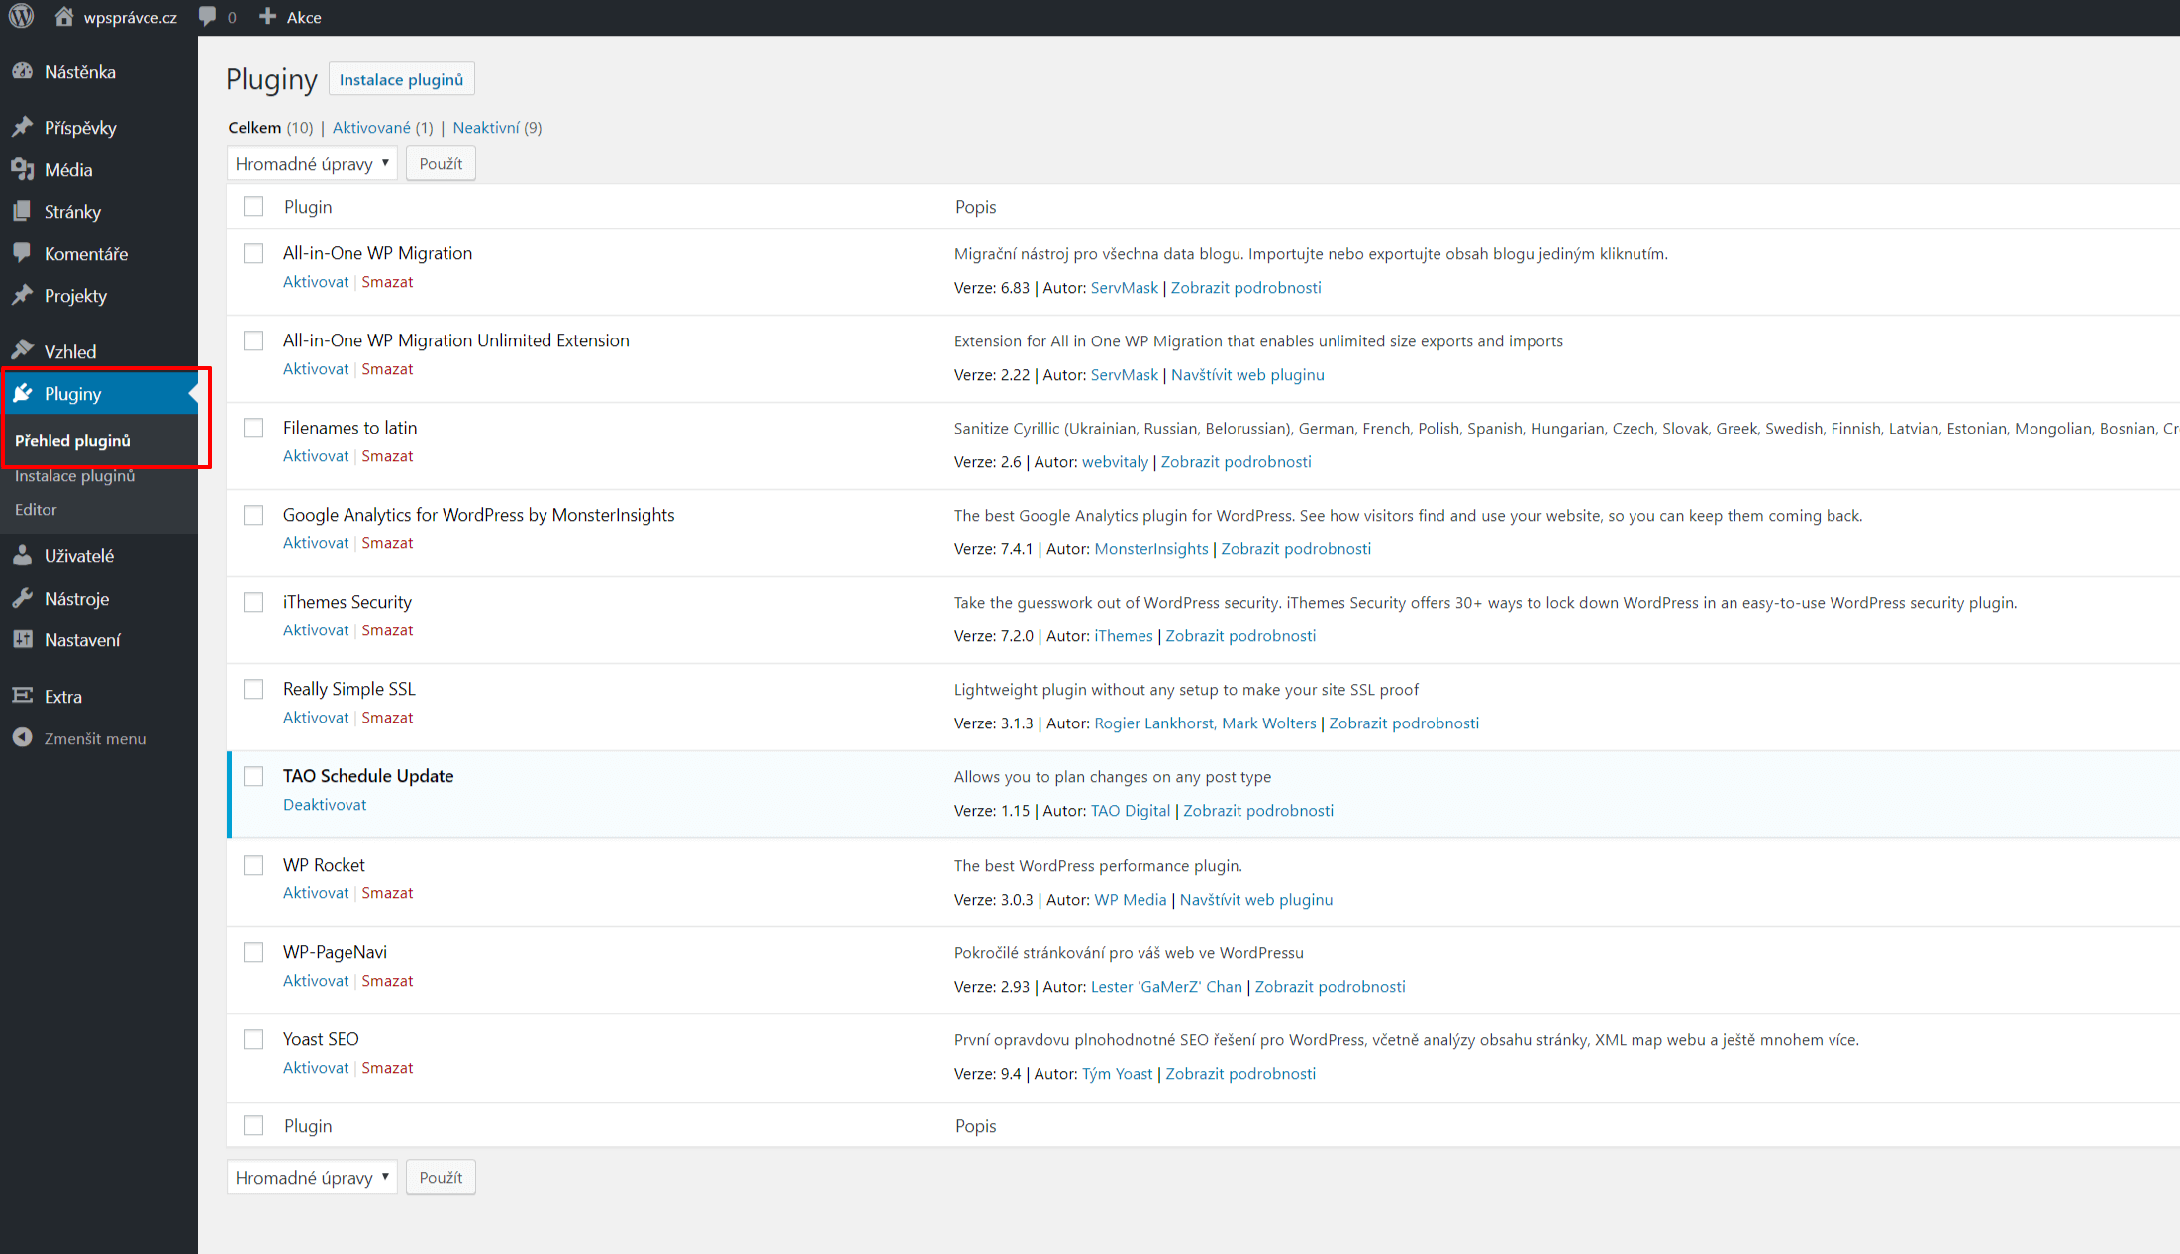Click the top Použít button
Screen dimensions: 2180x1254
[x=441, y=163]
